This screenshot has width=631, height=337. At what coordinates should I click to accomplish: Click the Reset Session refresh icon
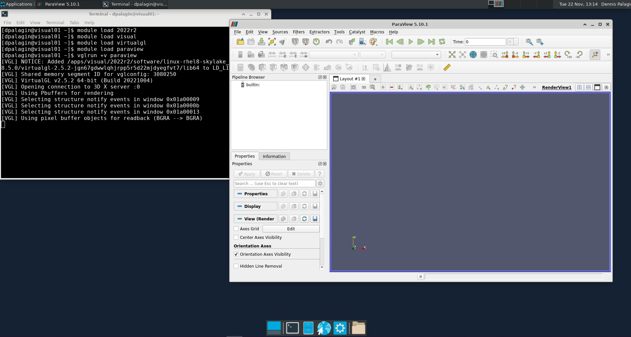pos(316,42)
